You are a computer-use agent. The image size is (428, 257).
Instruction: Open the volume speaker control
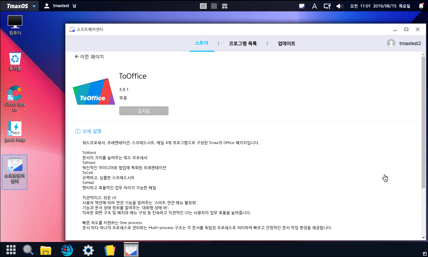click(x=340, y=6)
